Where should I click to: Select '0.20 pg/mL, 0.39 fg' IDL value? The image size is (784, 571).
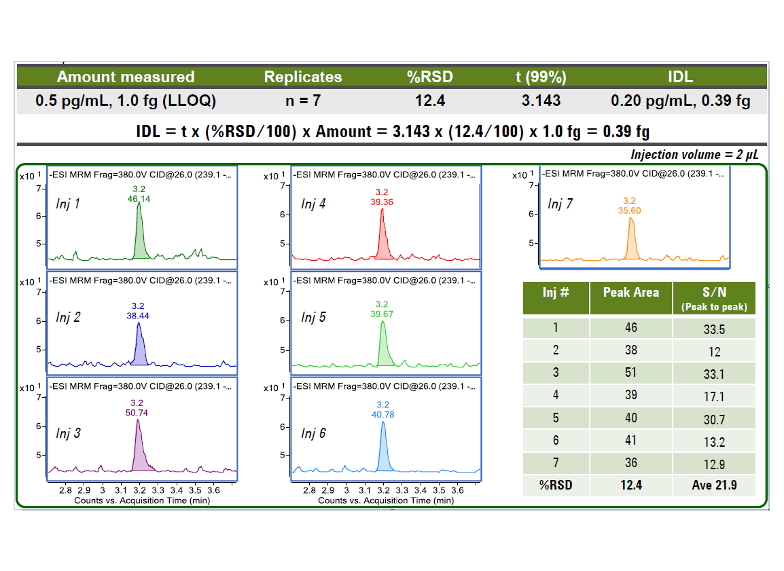681,101
